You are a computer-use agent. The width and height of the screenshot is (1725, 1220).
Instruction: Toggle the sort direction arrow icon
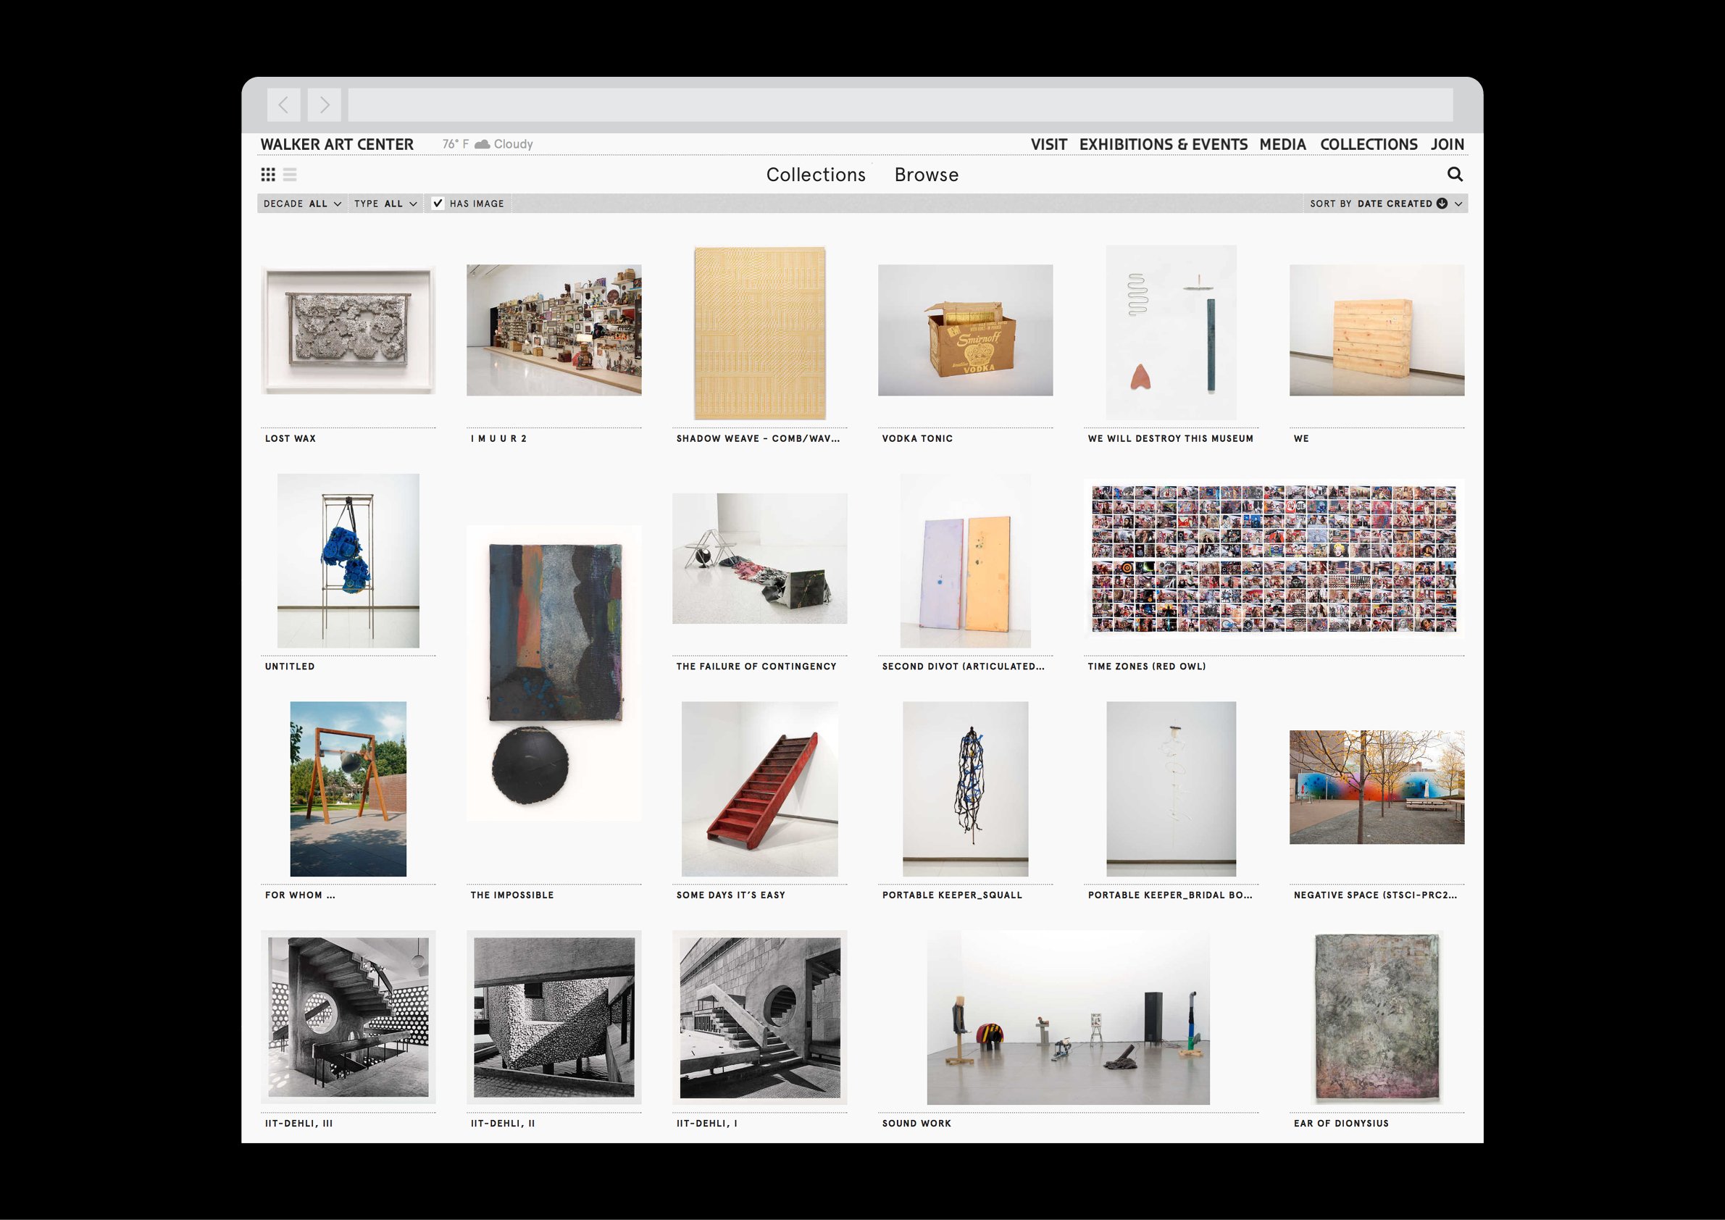pos(1442,204)
